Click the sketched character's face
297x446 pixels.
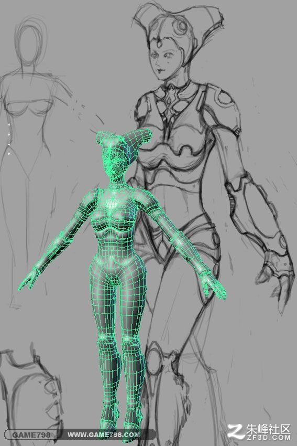164,60
